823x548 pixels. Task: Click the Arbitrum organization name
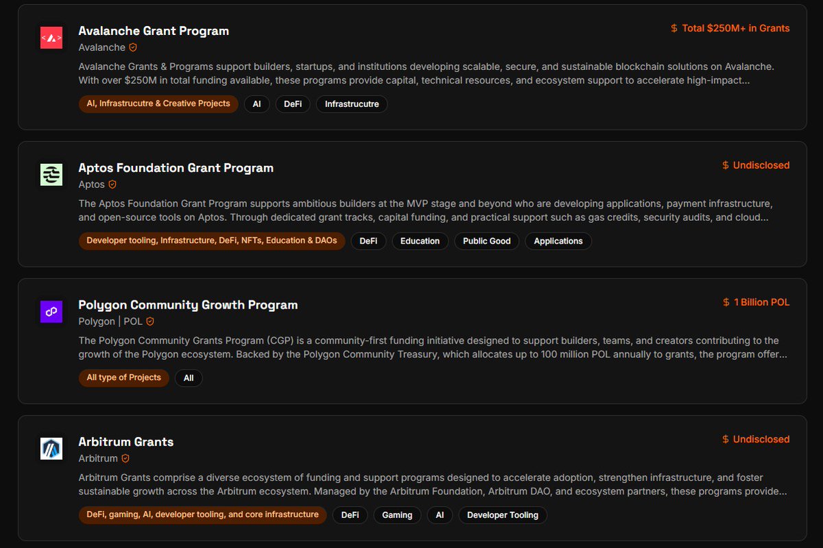click(98, 458)
